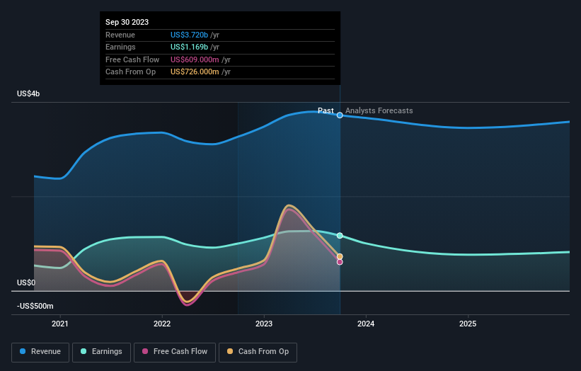Click the 'Free Cash Flow' label in tooltip
This screenshot has height=371, width=581.
click(132, 59)
